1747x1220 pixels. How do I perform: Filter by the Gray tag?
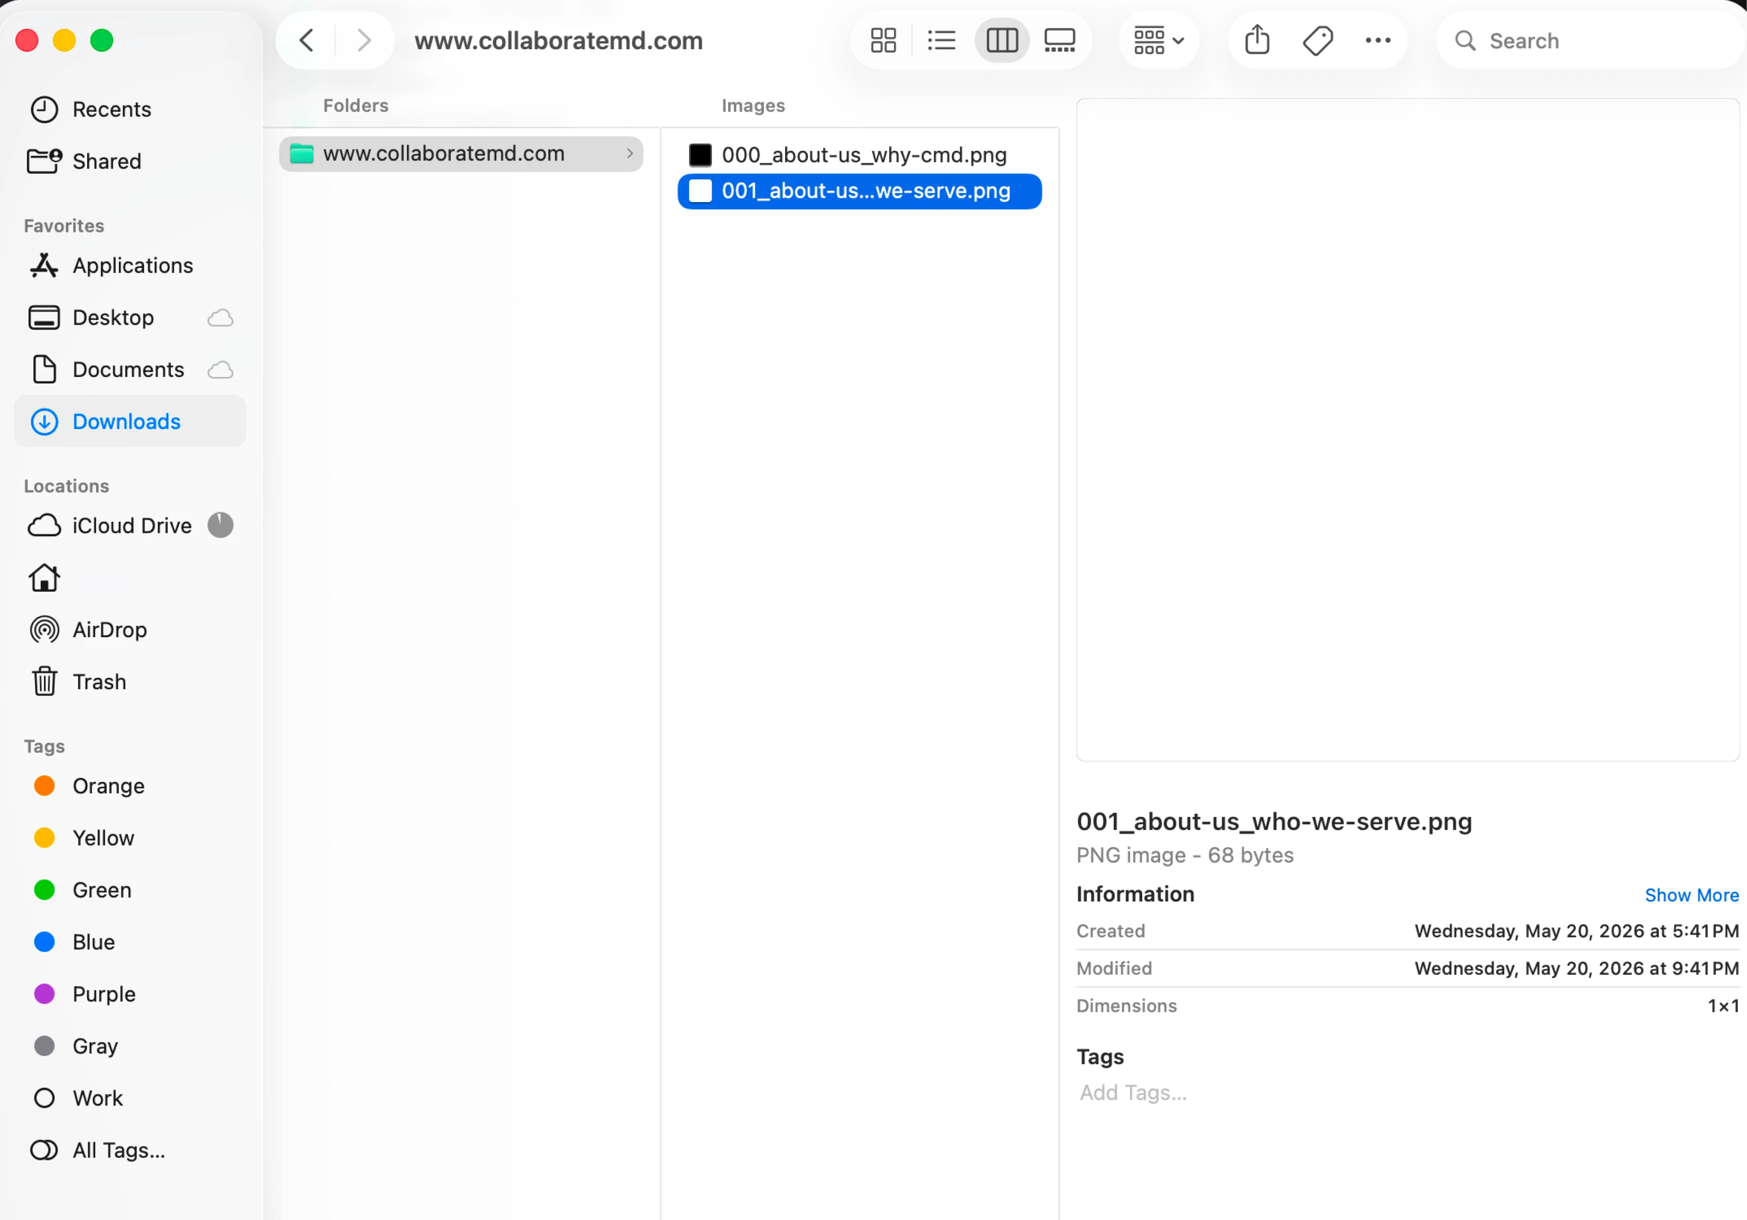[129, 1047]
